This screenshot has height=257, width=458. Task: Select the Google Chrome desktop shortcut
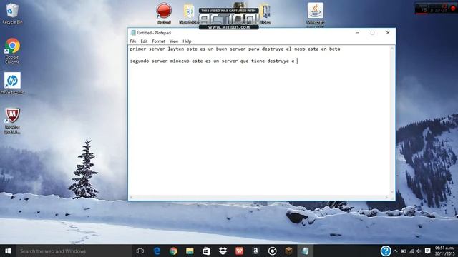12,51
